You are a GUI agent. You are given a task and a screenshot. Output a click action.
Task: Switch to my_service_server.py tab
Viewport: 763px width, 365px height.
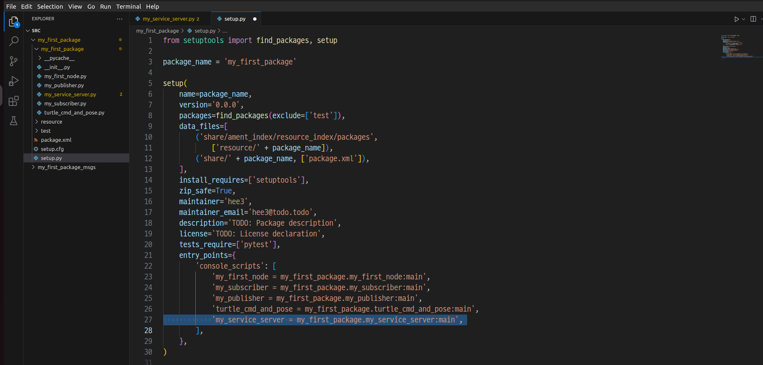(x=170, y=19)
